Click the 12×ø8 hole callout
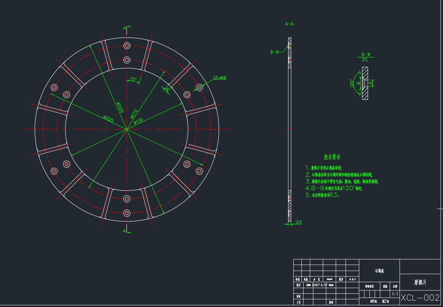Image resolution: width=443 pixels, height=307 pixels. [220, 77]
